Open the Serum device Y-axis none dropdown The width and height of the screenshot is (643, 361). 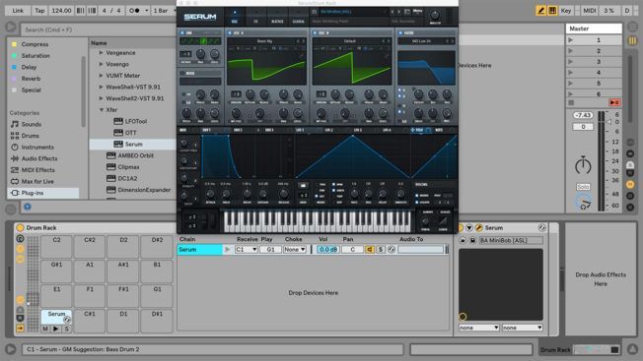(522, 328)
